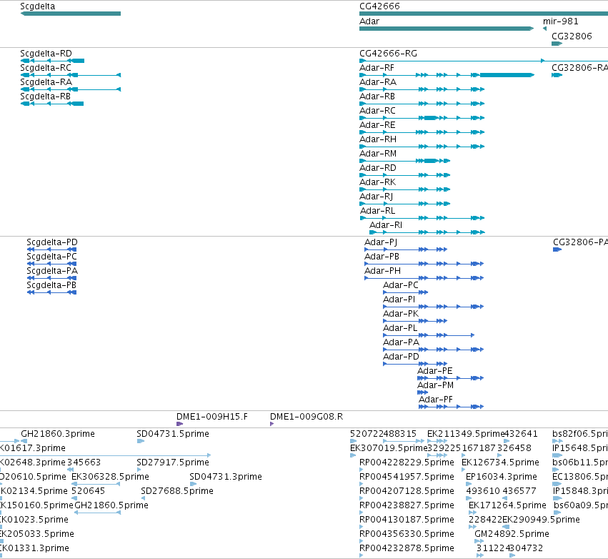
Task: Select the EK171264.5prime EST label
Action: (x=507, y=506)
